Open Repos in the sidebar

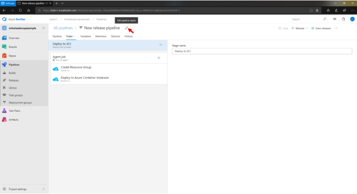pos(12,55)
